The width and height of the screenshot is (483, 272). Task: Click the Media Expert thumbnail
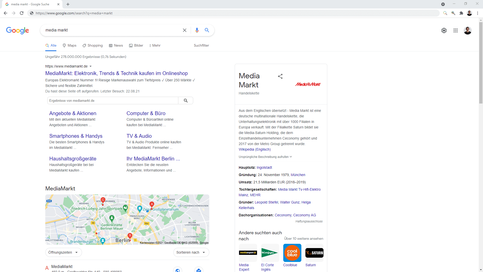(x=248, y=253)
